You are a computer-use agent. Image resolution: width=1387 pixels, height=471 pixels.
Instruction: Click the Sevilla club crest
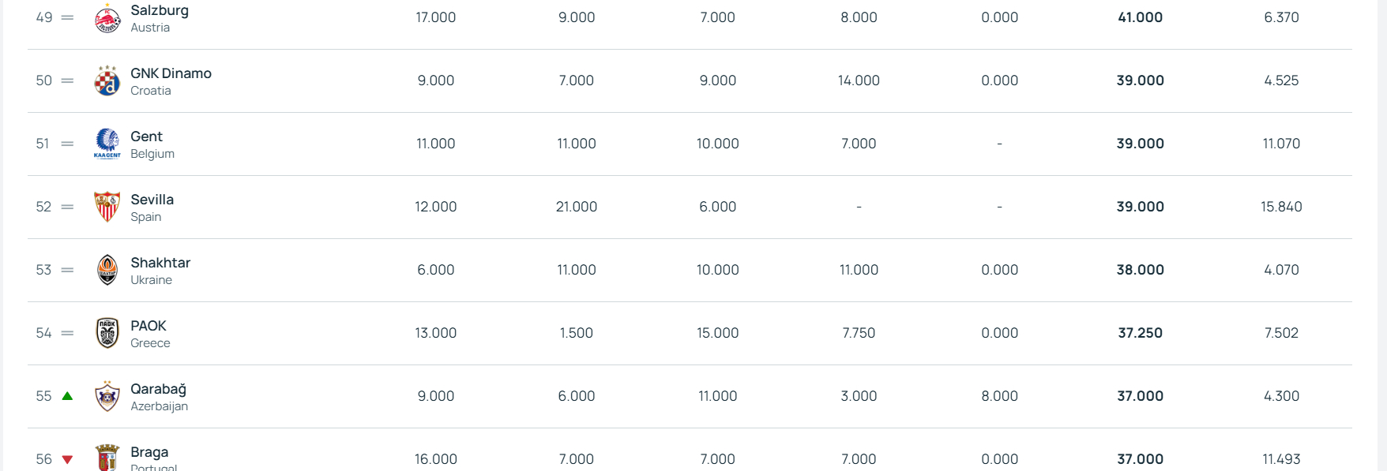tap(107, 207)
